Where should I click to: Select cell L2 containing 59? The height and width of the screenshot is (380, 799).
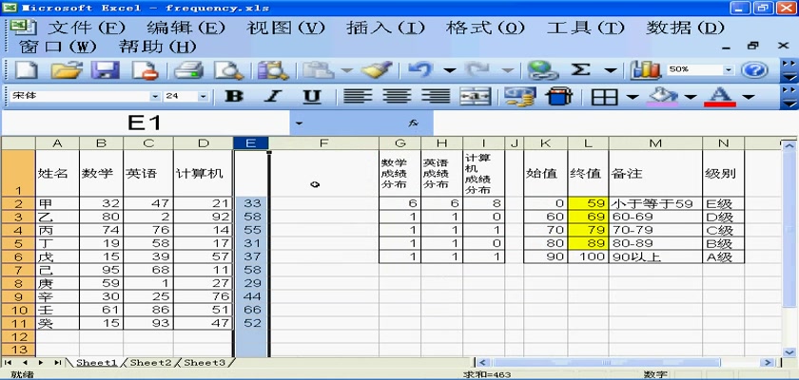pyautogui.click(x=588, y=203)
